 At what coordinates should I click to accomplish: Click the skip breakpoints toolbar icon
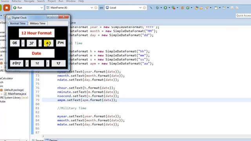[151, 8]
